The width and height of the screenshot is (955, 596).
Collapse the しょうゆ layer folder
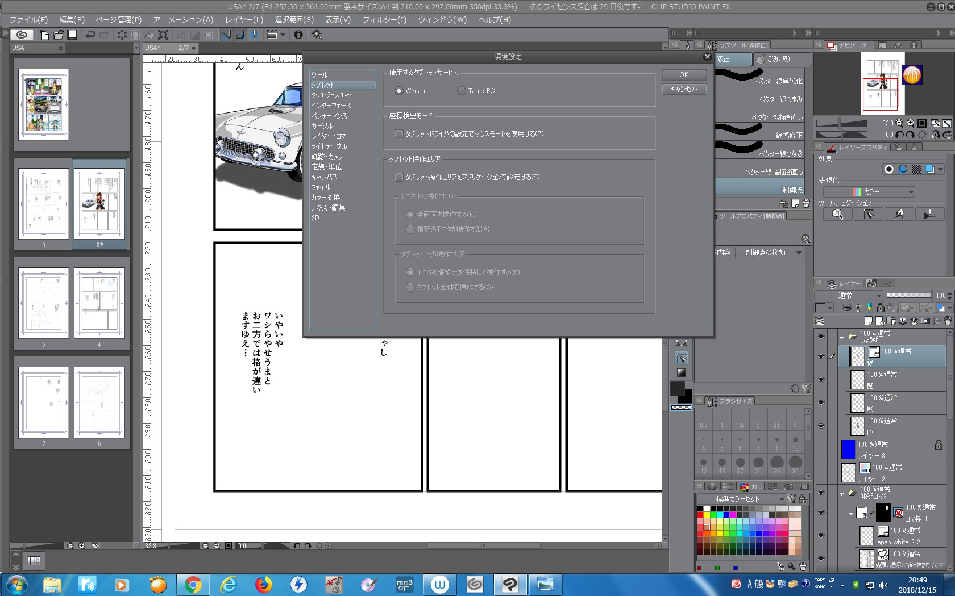pyautogui.click(x=842, y=337)
